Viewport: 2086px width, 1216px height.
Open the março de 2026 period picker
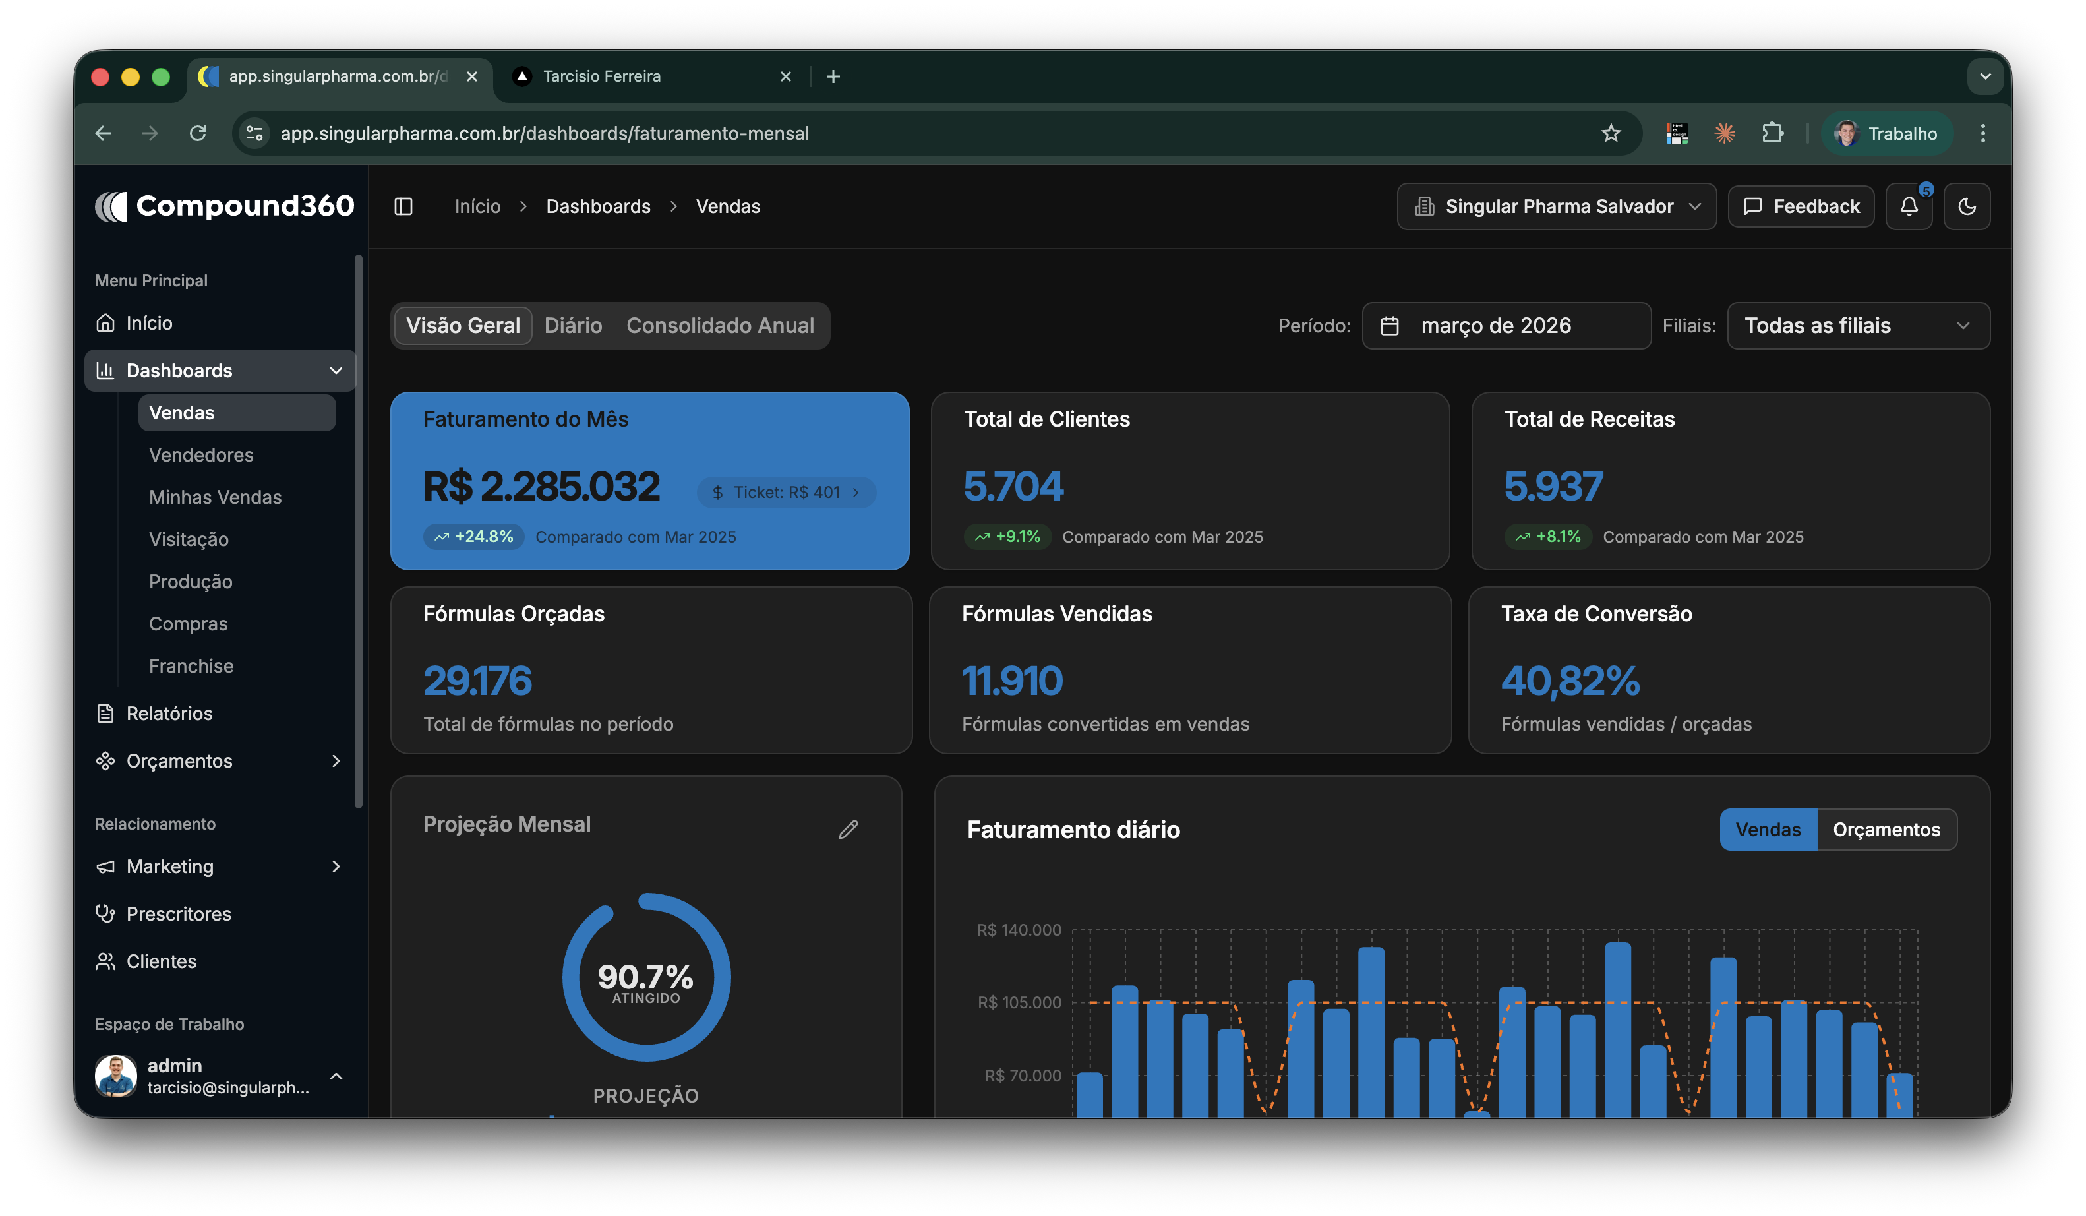pos(1506,325)
